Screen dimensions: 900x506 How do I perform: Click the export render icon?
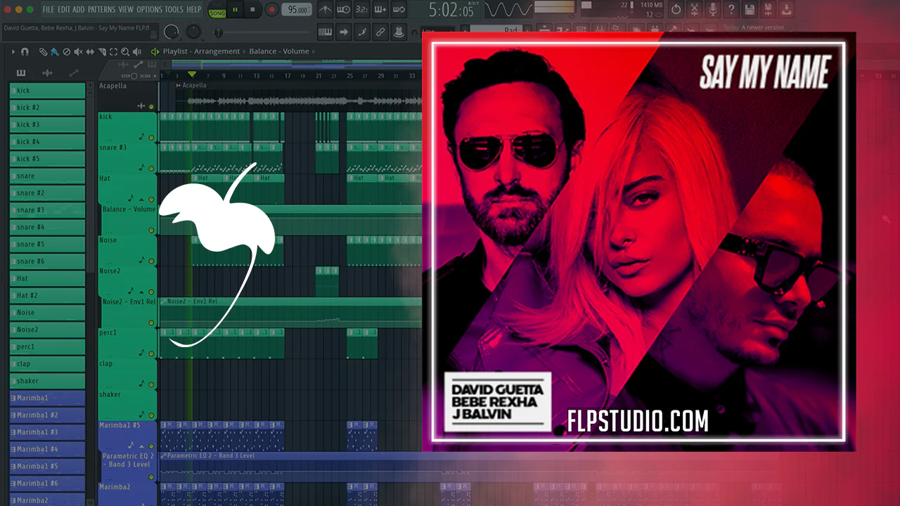pos(786,10)
